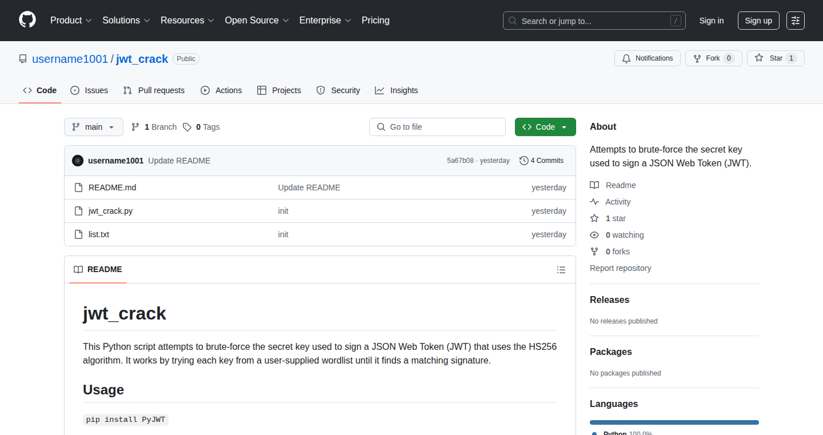Open commit hash 5a67b08
Viewport: 823px width, 435px height.
pyautogui.click(x=460, y=161)
